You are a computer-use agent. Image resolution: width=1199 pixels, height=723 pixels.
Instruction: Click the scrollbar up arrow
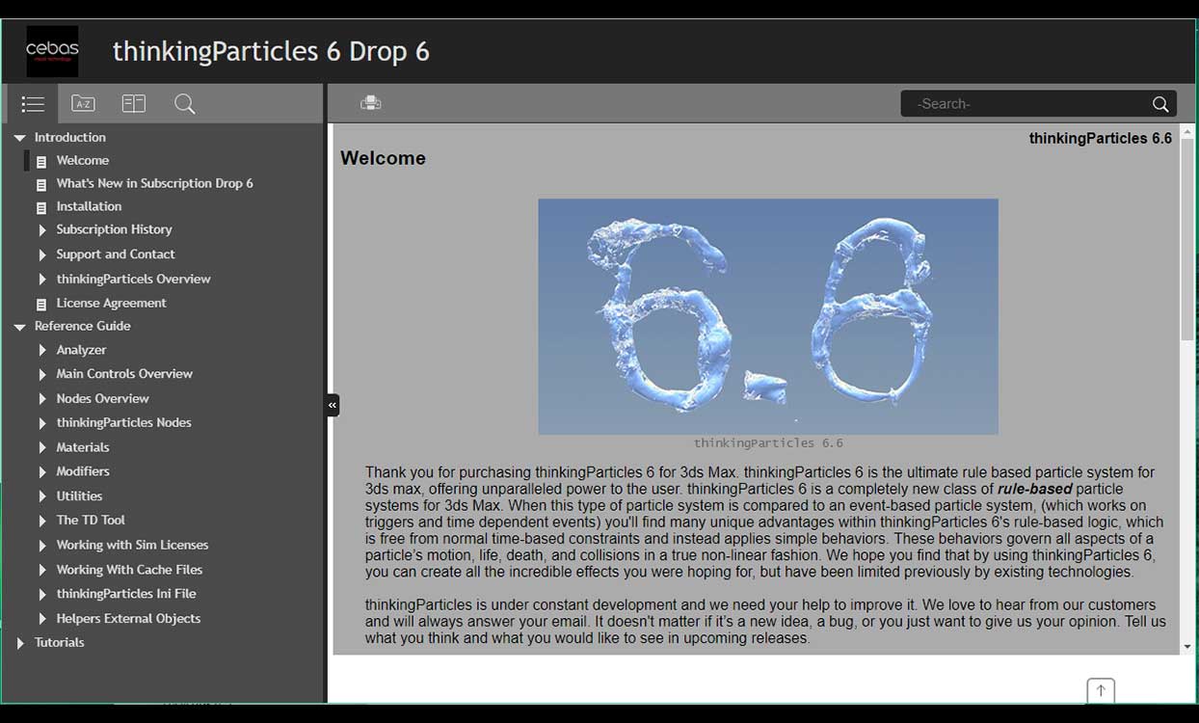point(1186,132)
